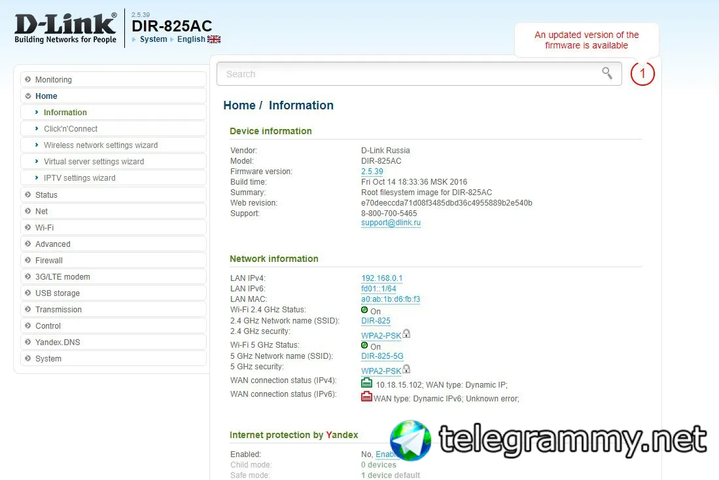Click the red IPv6 WAN connection icon

(366, 396)
